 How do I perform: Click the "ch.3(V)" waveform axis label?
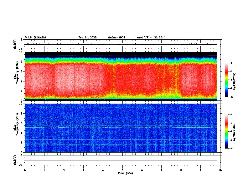(15, 160)
